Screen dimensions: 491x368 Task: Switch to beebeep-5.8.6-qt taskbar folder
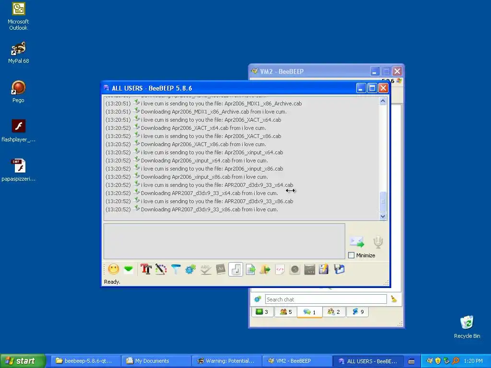pos(85,361)
